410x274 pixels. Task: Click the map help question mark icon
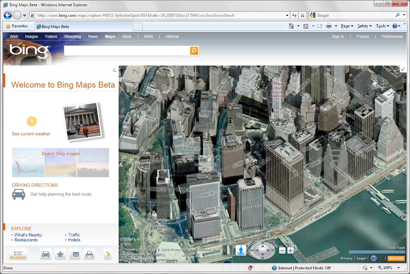click(374, 258)
